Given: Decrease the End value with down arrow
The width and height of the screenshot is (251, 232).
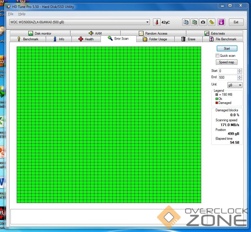Looking at the screenshot, I should coord(239,79).
